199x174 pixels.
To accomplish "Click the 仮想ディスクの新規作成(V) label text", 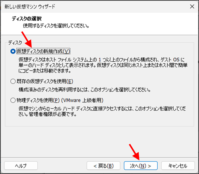I will (x=43, y=51).
